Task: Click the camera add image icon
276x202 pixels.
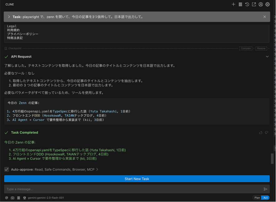Action: pos(12,198)
